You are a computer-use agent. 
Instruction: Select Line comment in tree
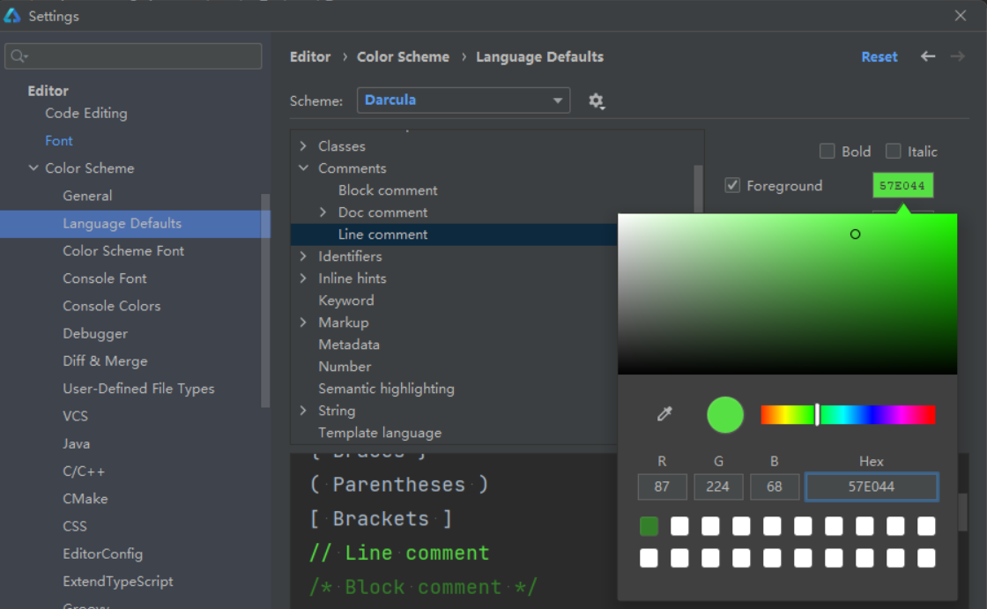coord(382,234)
